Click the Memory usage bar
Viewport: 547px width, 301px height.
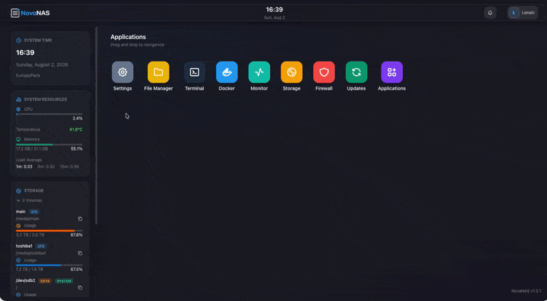coord(49,144)
